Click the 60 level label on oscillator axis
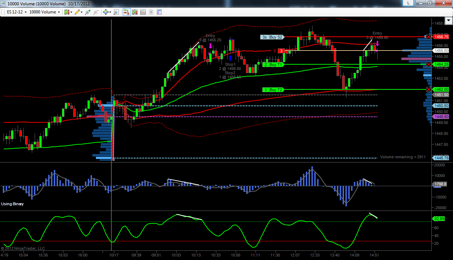453x260 pixels. (x=437, y=228)
